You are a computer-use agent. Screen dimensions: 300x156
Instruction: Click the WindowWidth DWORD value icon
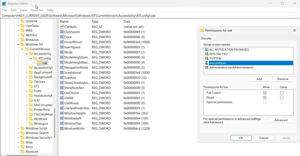pyautogui.click(x=62, y=128)
